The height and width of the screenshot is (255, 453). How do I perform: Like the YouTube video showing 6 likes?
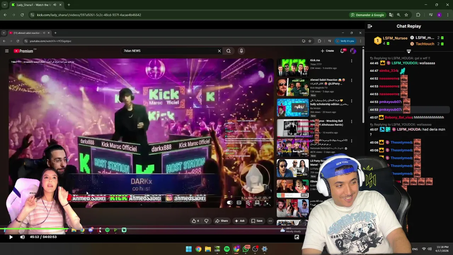coord(195,221)
